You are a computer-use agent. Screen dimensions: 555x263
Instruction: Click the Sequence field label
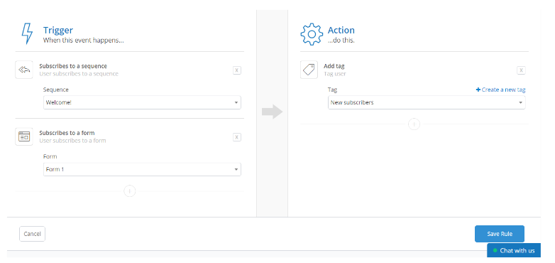coord(56,90)
